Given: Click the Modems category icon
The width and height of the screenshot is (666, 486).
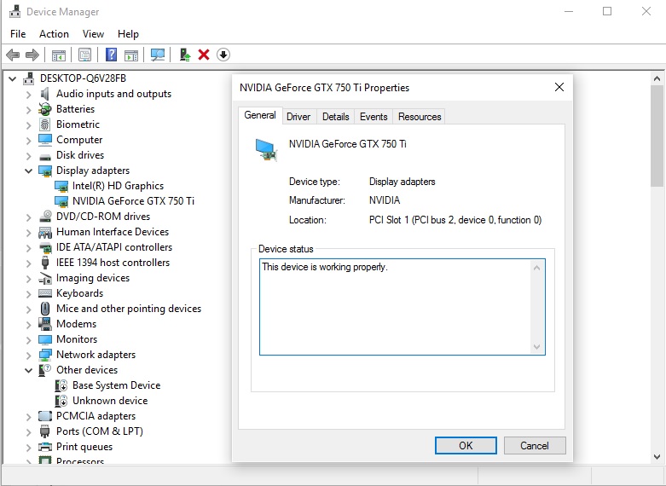Looking at the screenshot, I should [45, 324].
